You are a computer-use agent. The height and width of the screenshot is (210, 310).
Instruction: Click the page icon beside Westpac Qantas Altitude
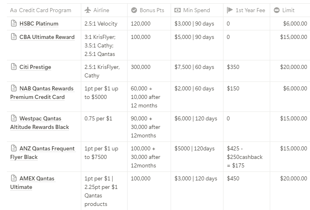coord(13,119)
